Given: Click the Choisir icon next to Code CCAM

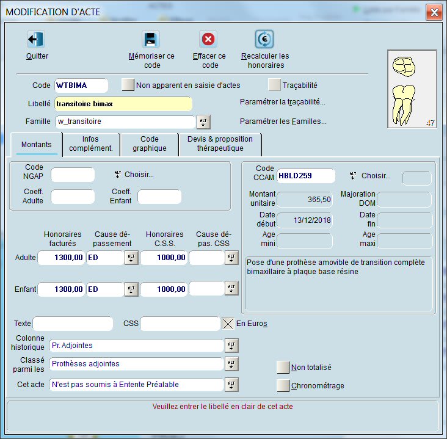Looking at the screenshot, I should click(352, 176).
